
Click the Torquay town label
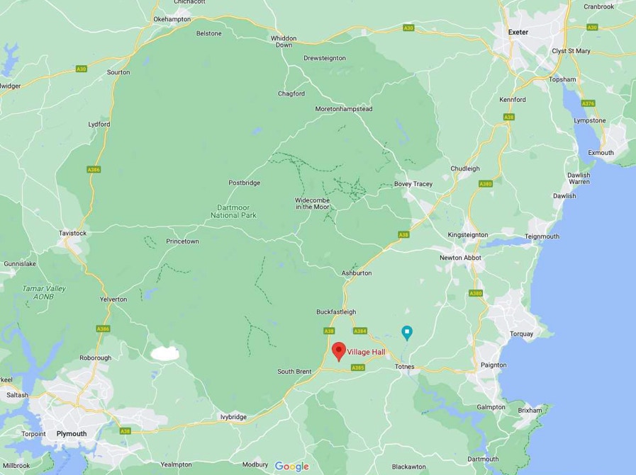(x=521, y=334)
